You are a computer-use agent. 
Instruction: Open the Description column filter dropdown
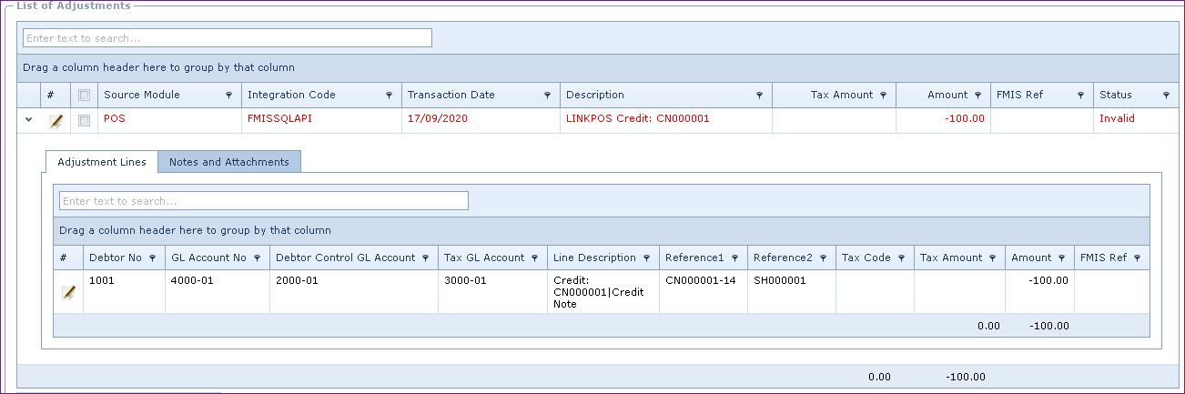point(759,96)
